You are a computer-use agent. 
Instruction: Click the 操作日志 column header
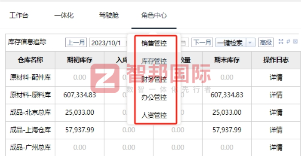tap(276, 60)
